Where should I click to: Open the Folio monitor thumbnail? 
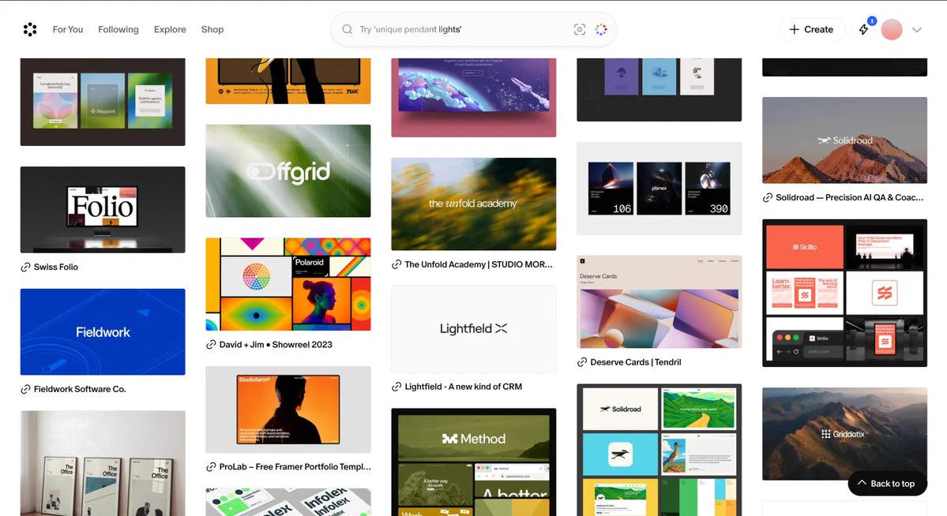(103, 209)
